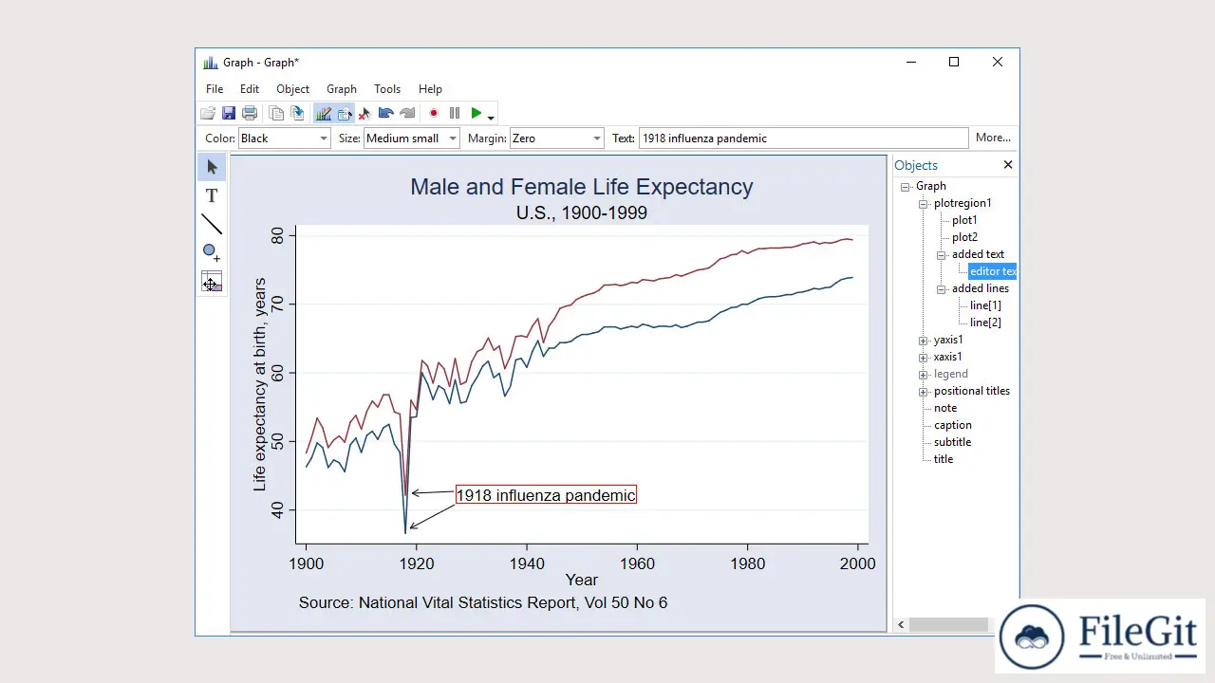Toggle the Object Browser panel icon

tap(345, 114)
